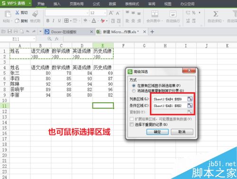The width and height of the screenshot is (237, 179).
Task: Click range picker icon for 列表区域
Action: pyautogui.click(x=190, y=99)
